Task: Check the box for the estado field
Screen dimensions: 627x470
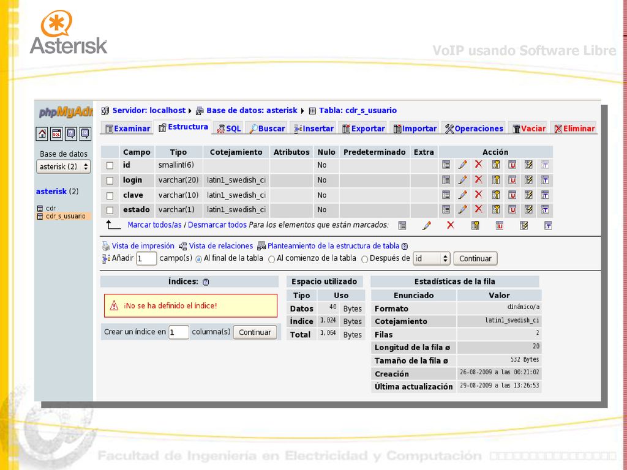Action: tap(110, 211)
